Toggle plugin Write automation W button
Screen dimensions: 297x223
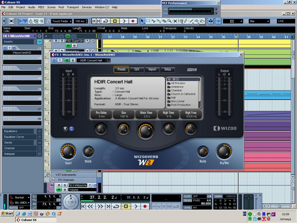[x=73, y=60]
